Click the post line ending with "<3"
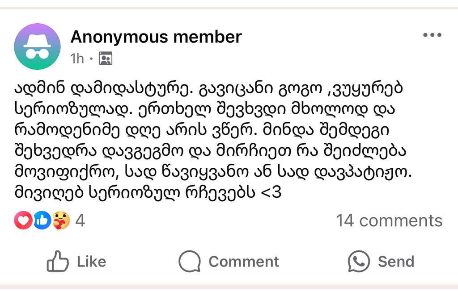This screenshot has width=458, height=291. 148,193
